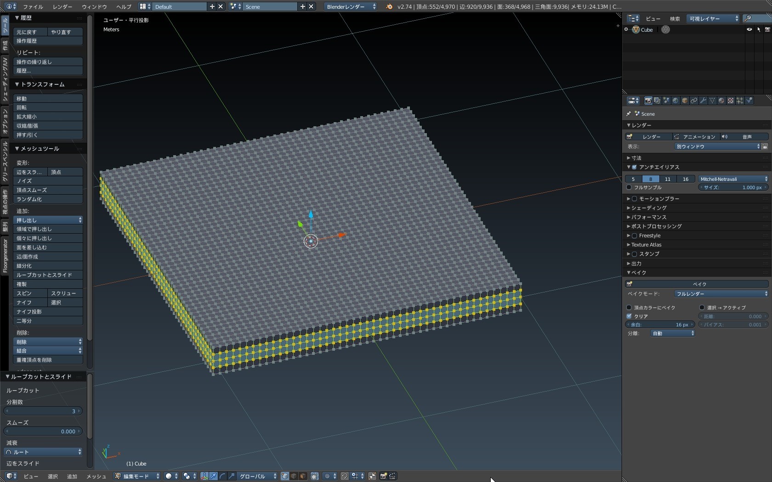Open the メッシュ menu in viewport header
The height and width of the screenshot is (482, 772).
(96, 476)
